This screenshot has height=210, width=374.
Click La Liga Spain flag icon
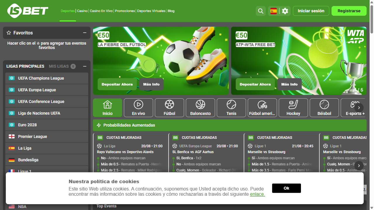coord(12,148)
